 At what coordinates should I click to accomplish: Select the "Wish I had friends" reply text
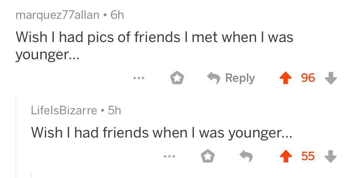(161, 132)
